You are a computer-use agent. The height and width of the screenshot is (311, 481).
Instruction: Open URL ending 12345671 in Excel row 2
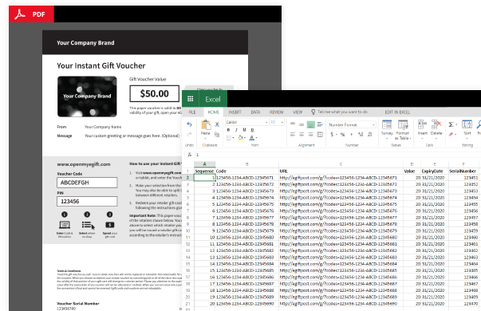[x=338, y=178]
